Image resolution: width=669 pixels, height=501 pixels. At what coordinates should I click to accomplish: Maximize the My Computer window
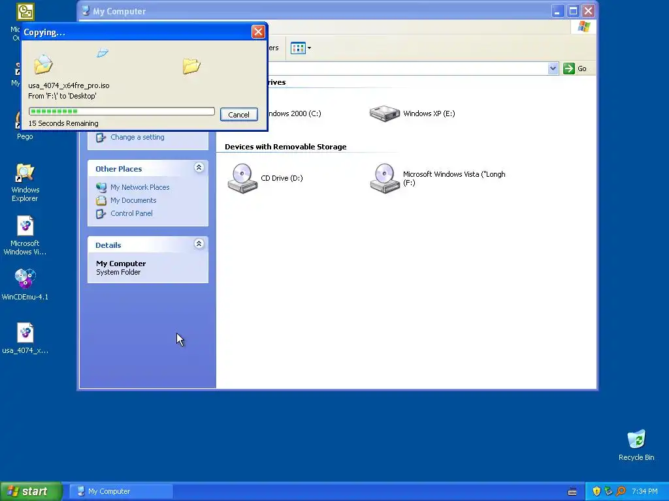point(573,11)
